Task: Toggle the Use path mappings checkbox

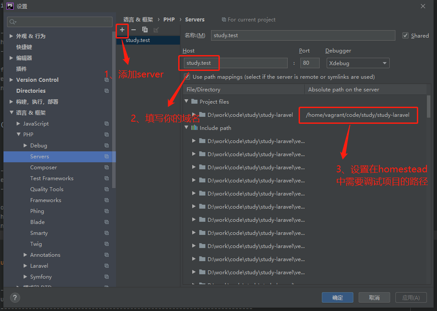Action: click(x=187, y=77)
